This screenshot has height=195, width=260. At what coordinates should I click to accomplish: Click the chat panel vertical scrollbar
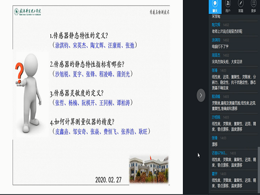pyautogui.click(x=258, y=165)
